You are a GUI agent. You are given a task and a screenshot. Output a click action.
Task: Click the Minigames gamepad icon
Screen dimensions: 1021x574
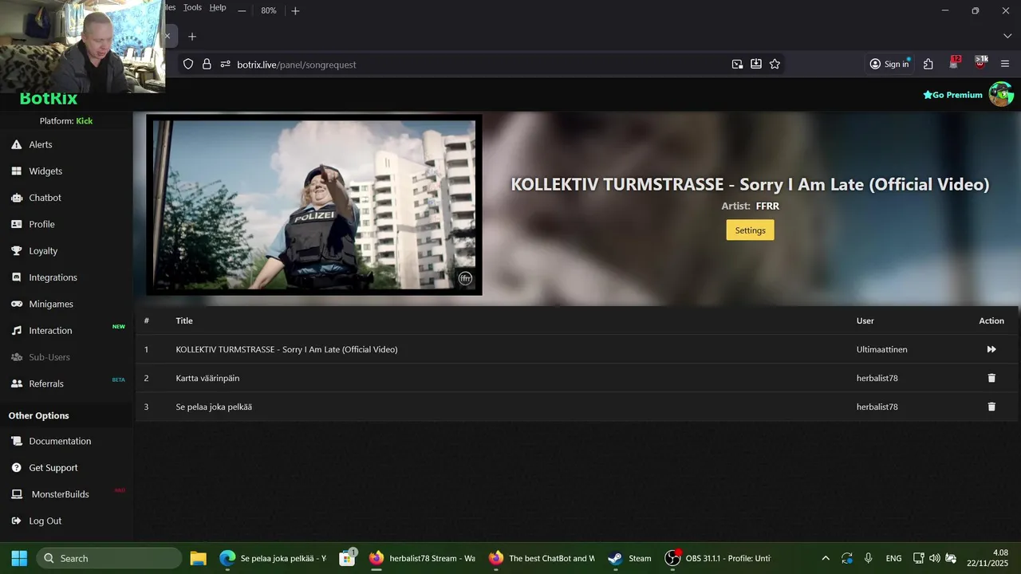click(x=16, y=304)
